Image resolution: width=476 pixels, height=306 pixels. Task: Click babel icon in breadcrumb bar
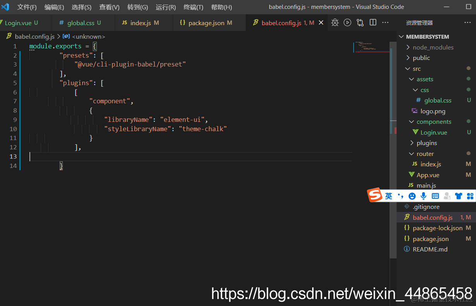[9, 36]
